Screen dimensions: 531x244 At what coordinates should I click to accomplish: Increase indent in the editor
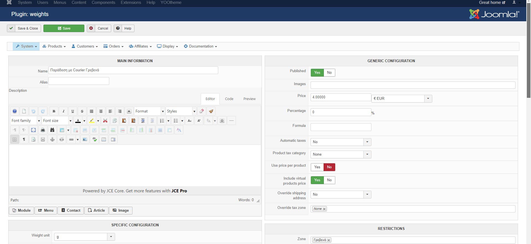(x=143, y=120)
